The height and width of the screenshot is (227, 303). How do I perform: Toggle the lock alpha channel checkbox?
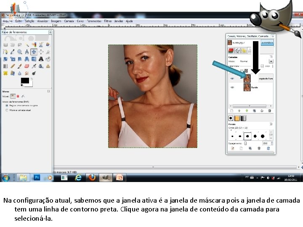click(242, 71)
